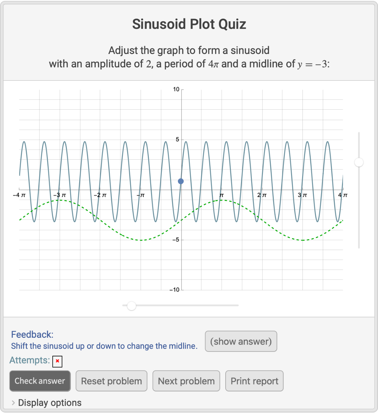Reveal the solution with (show answer)

pos(241,341)
